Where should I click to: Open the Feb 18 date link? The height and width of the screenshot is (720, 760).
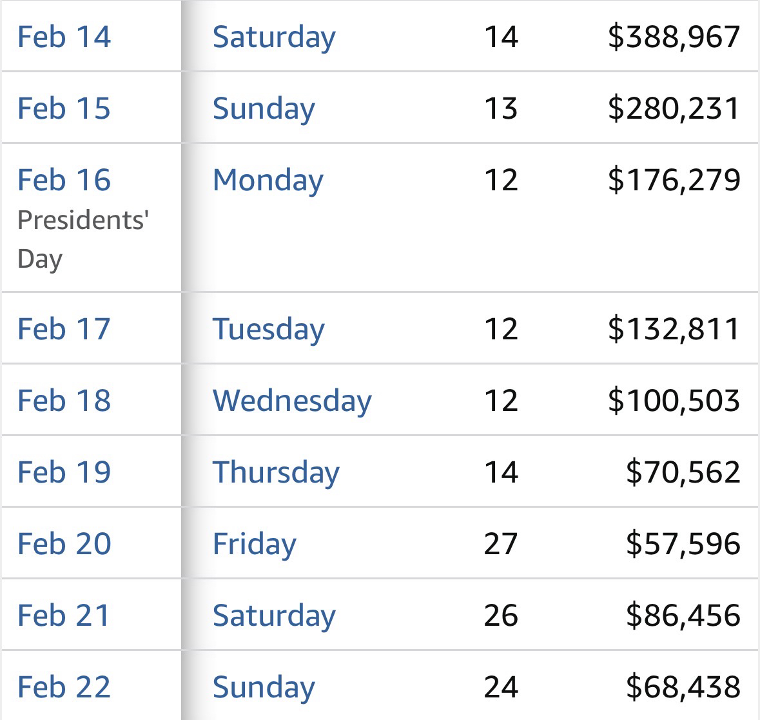(x=64, y=401)
